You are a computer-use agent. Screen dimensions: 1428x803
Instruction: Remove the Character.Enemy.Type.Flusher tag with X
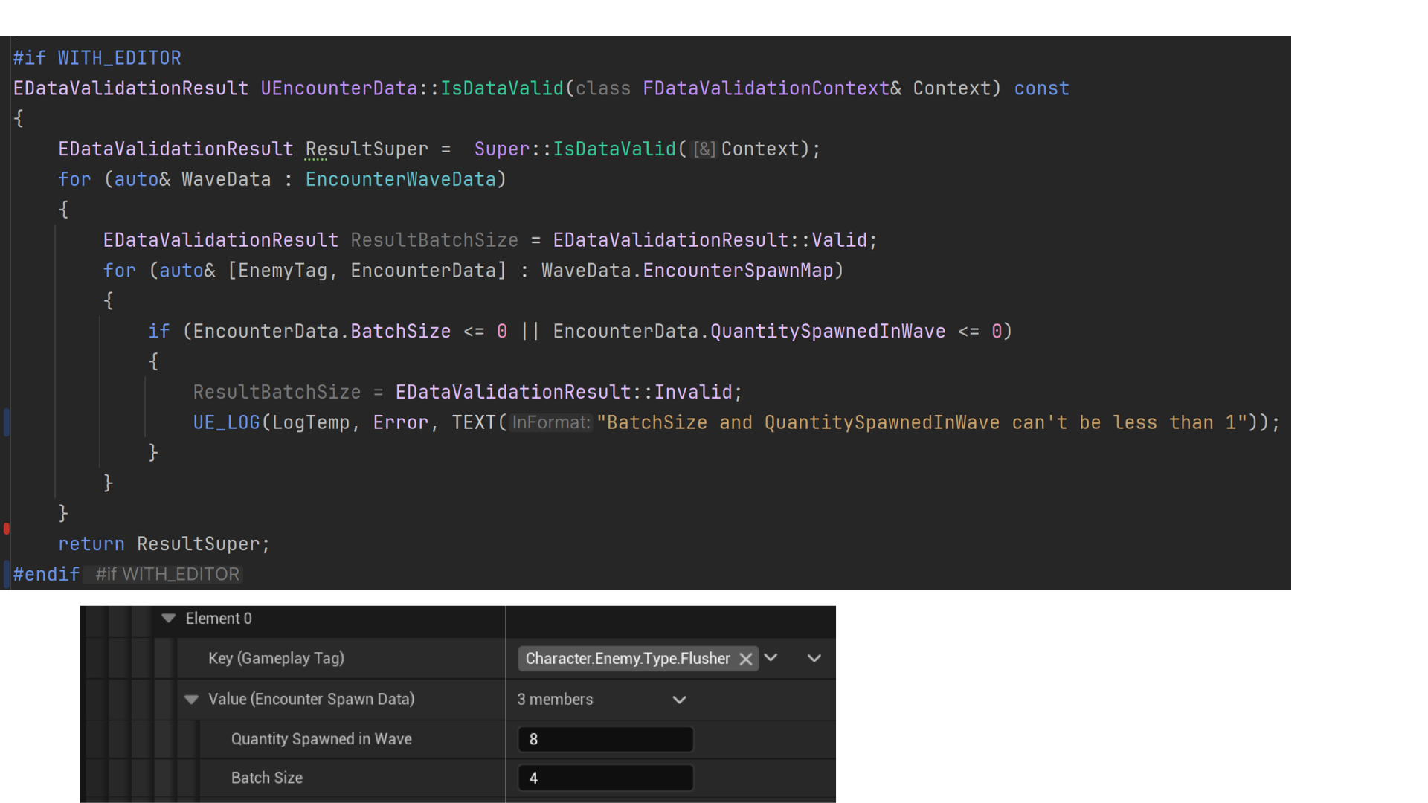coord(745,660)
